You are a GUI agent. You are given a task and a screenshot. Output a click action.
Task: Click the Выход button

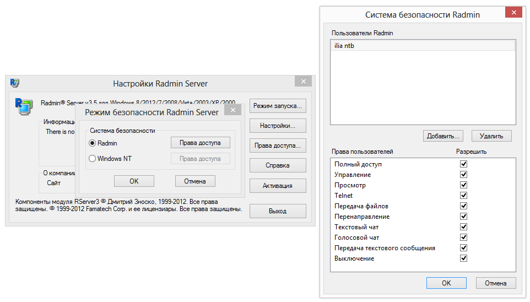278,211
